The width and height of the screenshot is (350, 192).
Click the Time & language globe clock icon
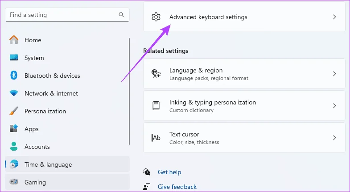point(14,164)
